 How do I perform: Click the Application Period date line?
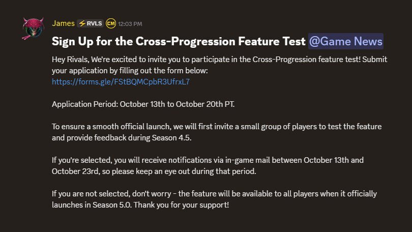click(x=151, y=104)
